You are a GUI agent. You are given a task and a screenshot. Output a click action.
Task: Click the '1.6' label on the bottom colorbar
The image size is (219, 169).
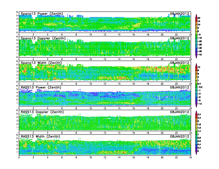pos(199,128)
